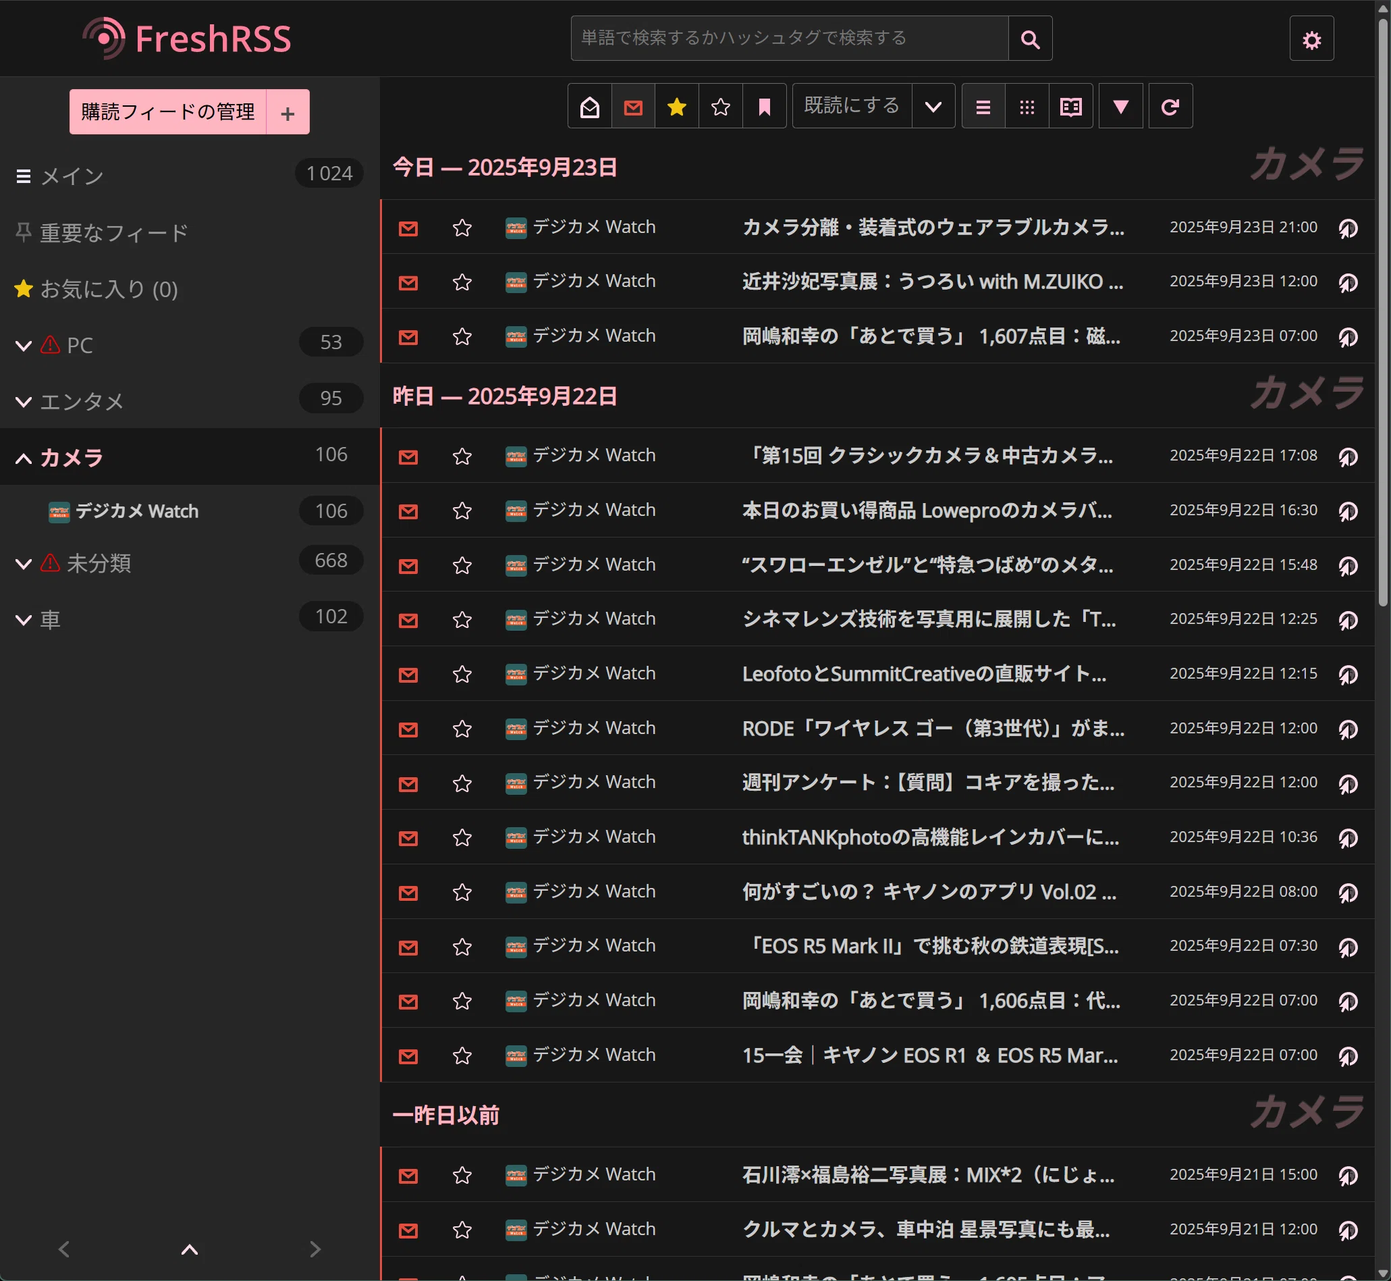Switch to global grid view icon
This screenshot has height=1281, width=1391.
(1027, 107)
